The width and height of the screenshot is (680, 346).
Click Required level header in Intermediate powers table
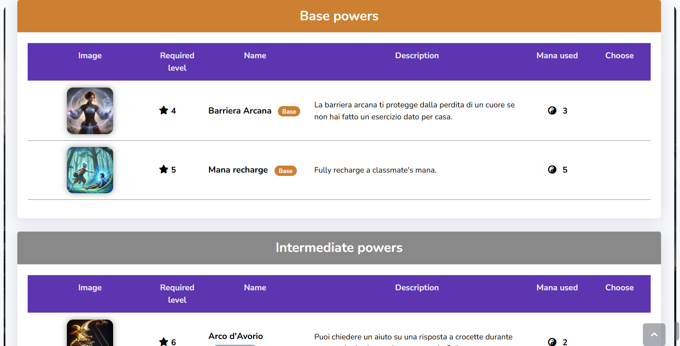[x=177, y=294]
